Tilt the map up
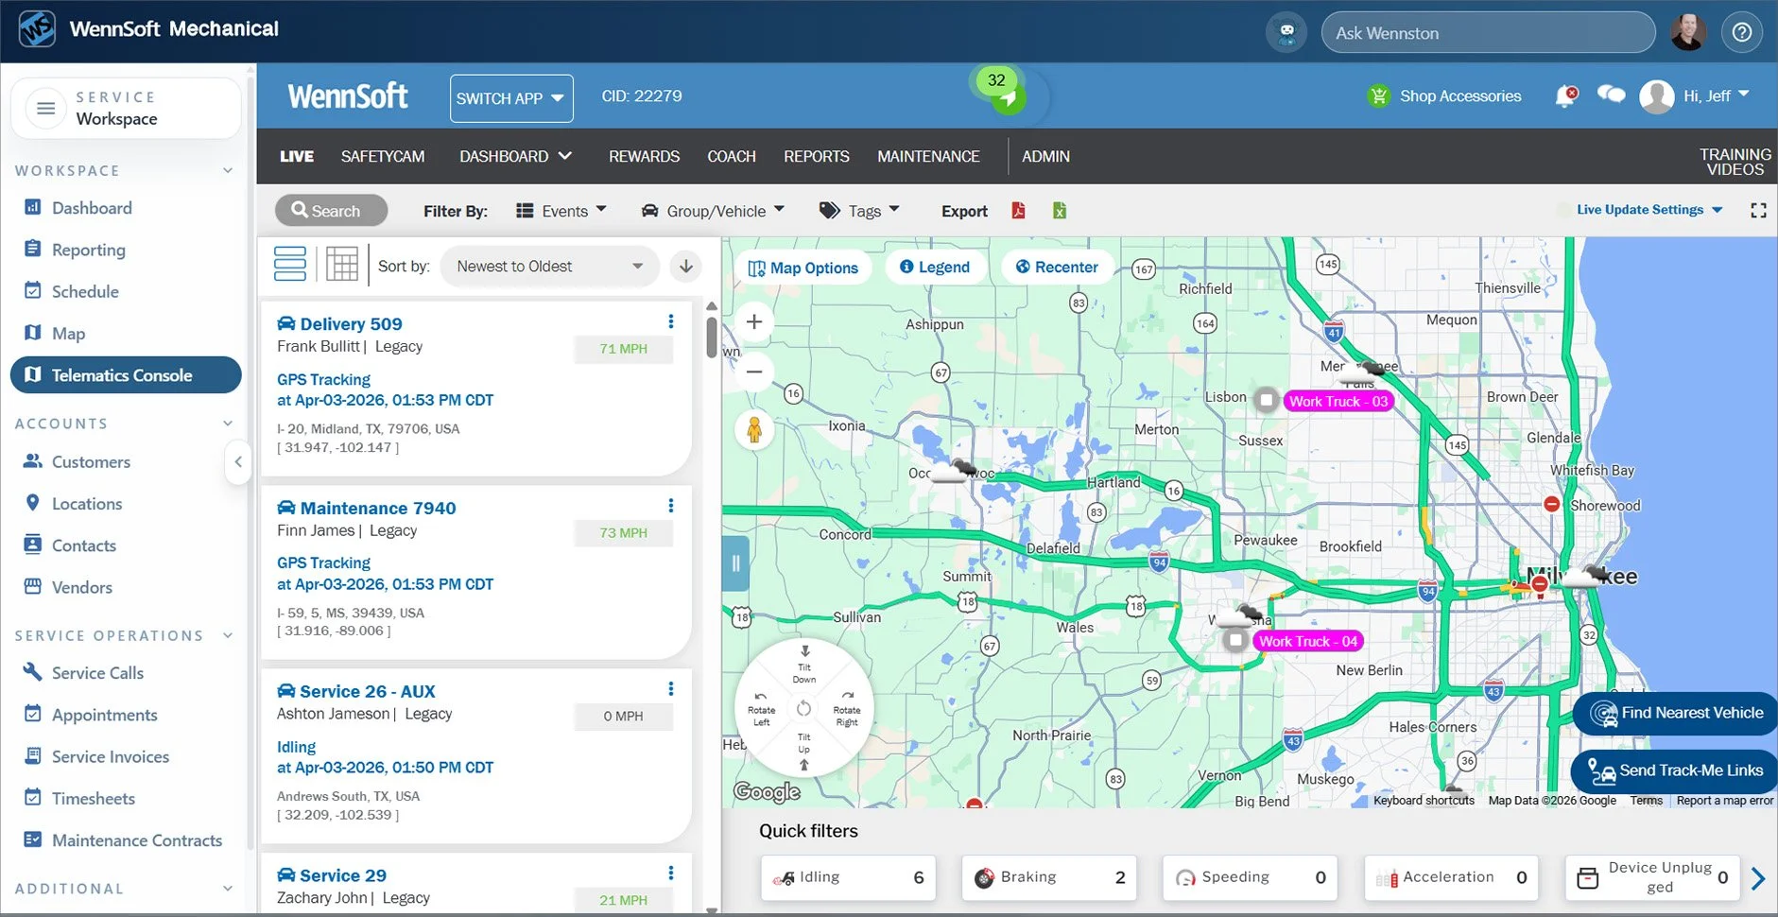Image resolution: width=1778 pixels, height=917 pixels. click(x=804, y=750)
